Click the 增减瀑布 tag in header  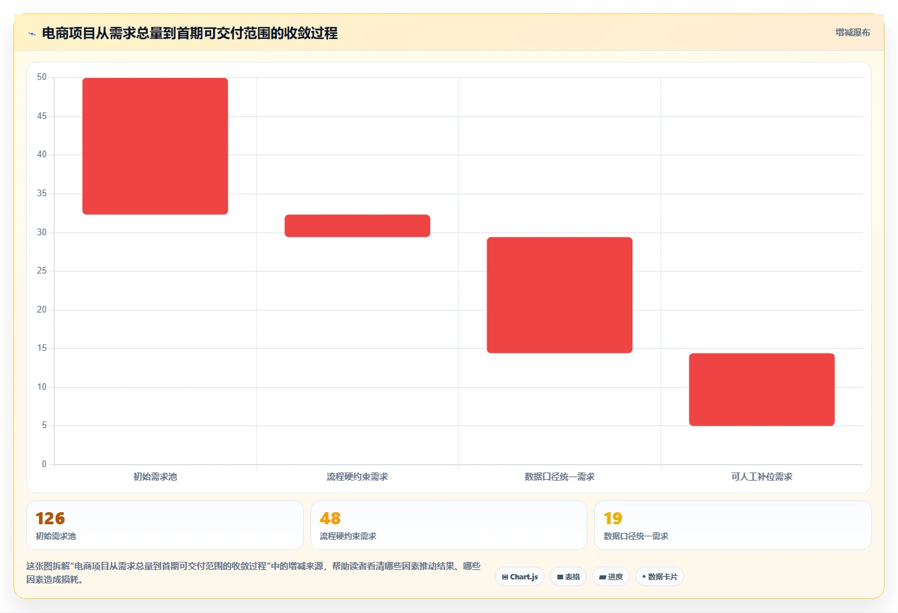point(852,32)
